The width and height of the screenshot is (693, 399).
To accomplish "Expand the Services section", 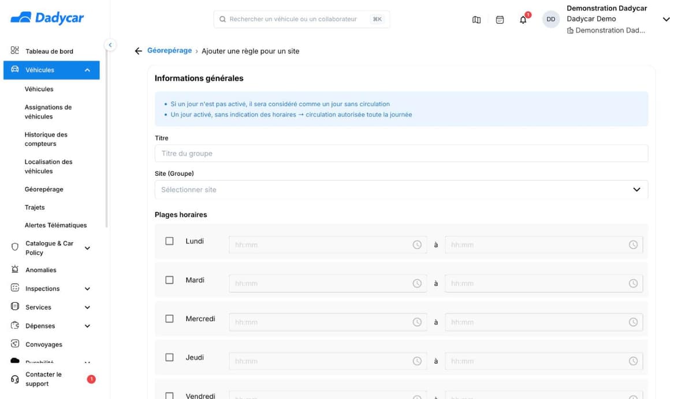I will pos(87,307).
